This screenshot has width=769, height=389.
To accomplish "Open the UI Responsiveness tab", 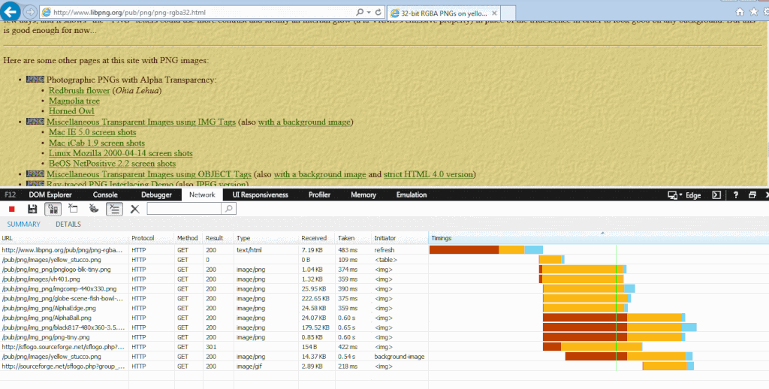I will [x=260, y=194].
